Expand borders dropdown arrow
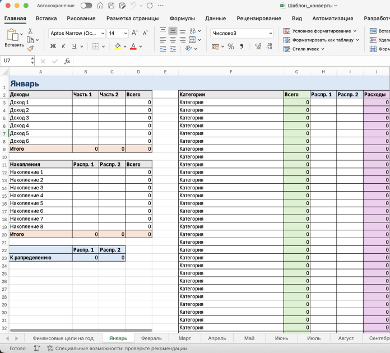 (x=104, y=47)
